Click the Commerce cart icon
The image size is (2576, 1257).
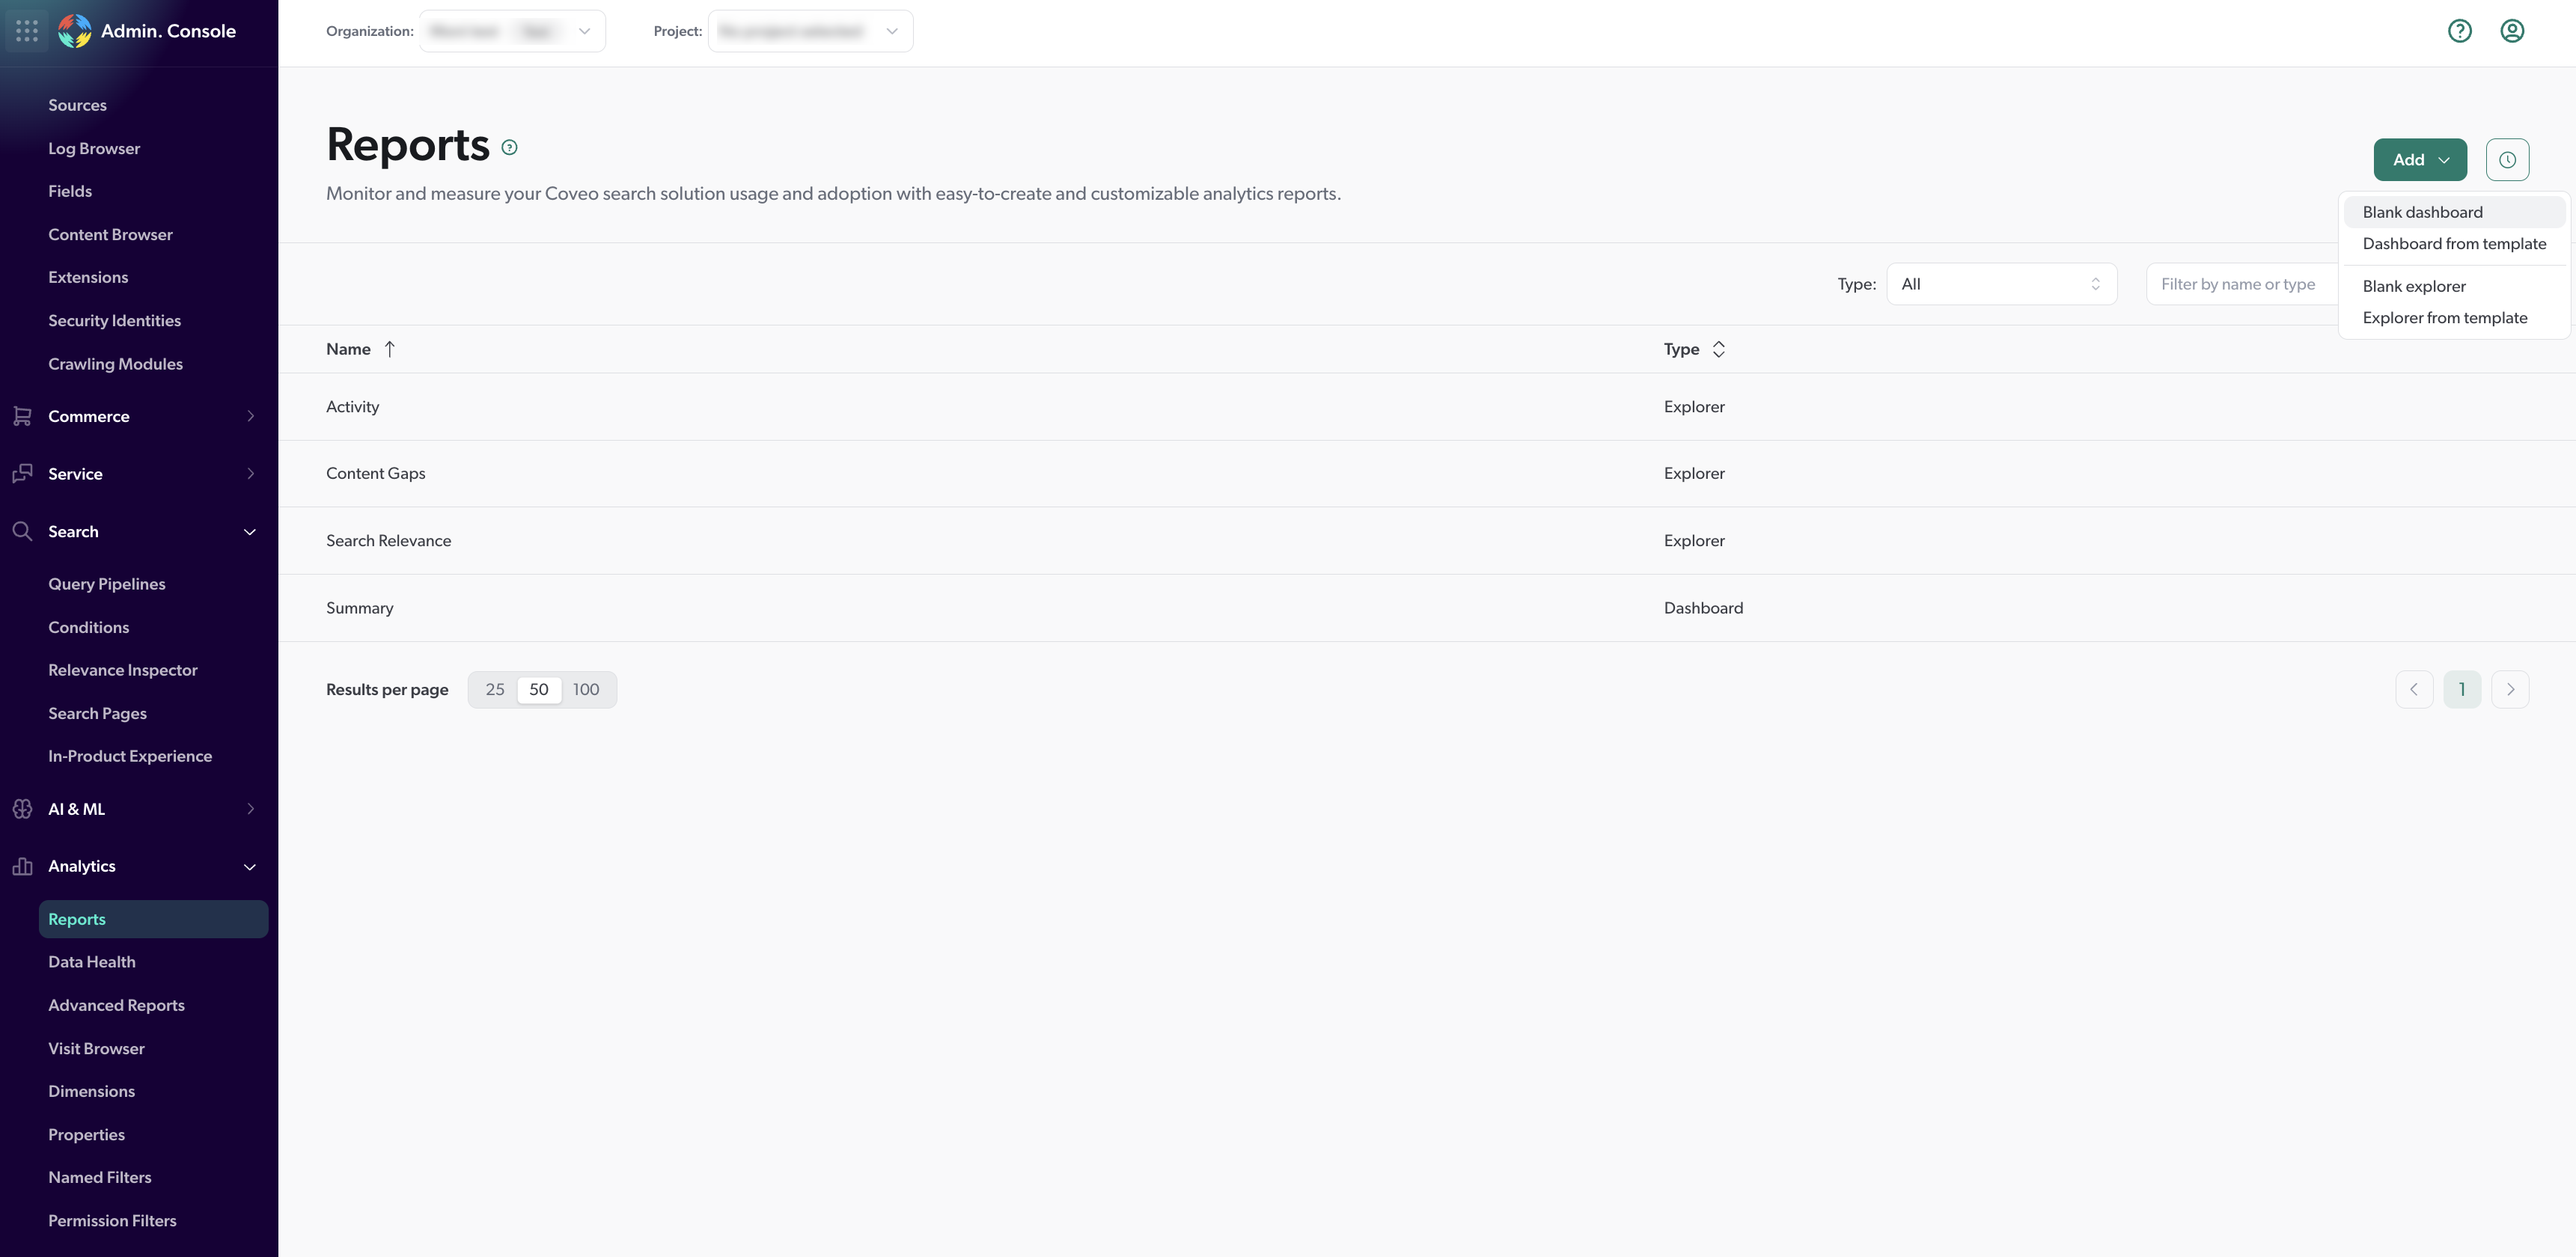coord(22,416)
